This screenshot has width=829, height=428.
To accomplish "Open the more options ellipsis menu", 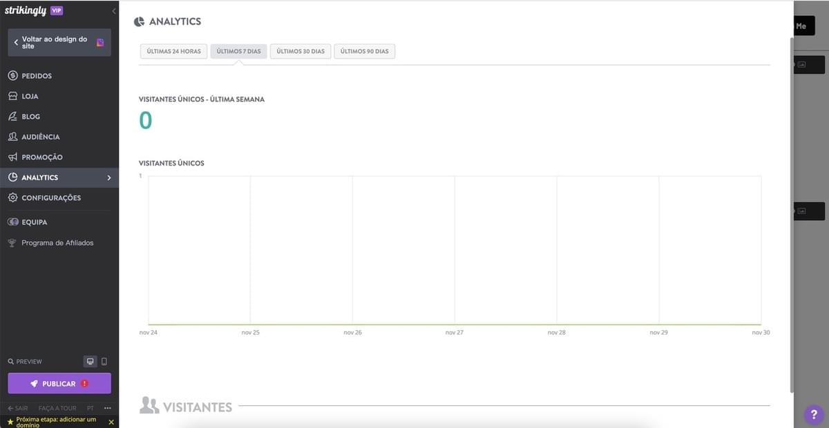I will click(x=107, y=408).
